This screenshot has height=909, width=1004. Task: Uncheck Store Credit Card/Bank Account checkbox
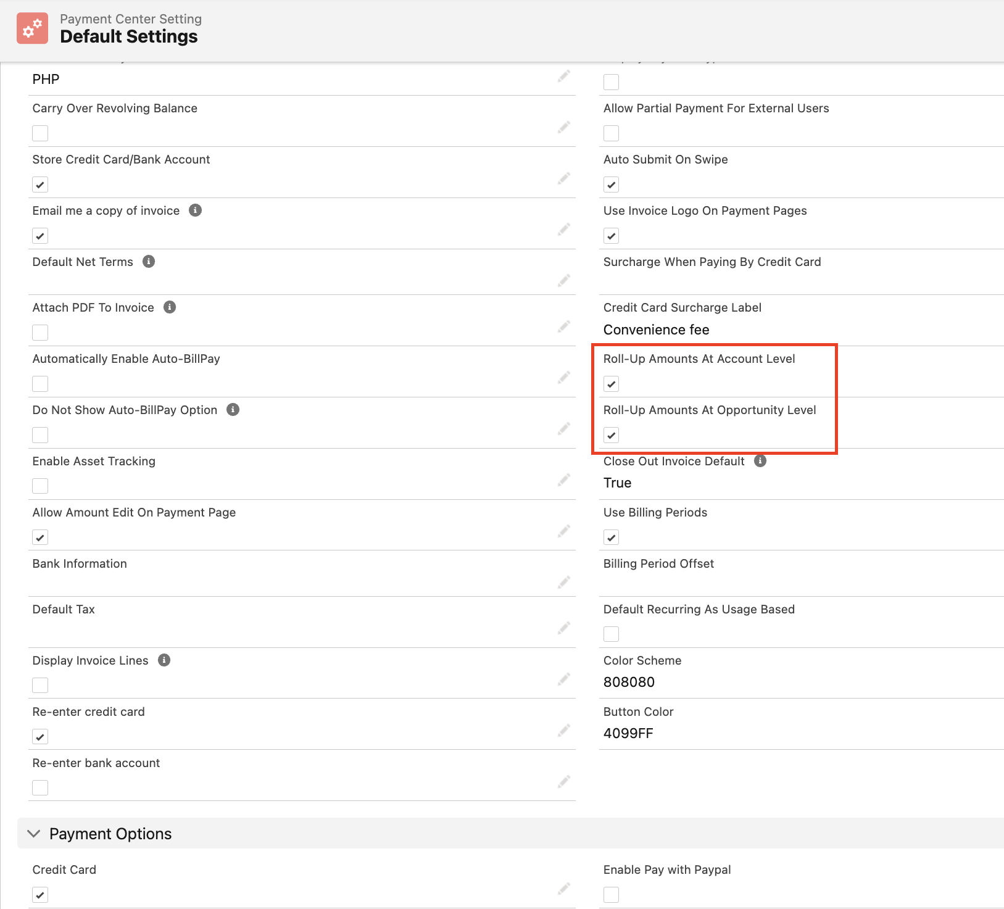40,185
